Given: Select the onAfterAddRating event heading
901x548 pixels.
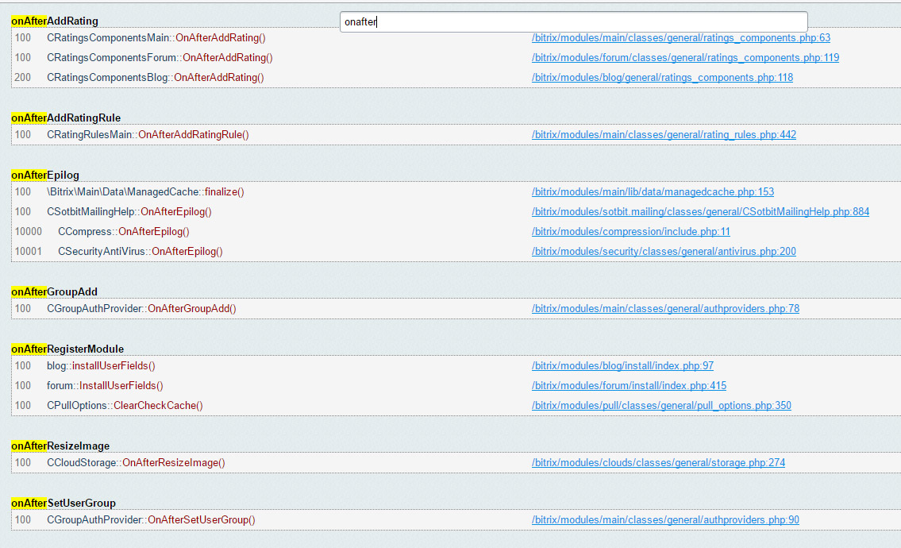Looking at the screenshot, I should 55,21.
